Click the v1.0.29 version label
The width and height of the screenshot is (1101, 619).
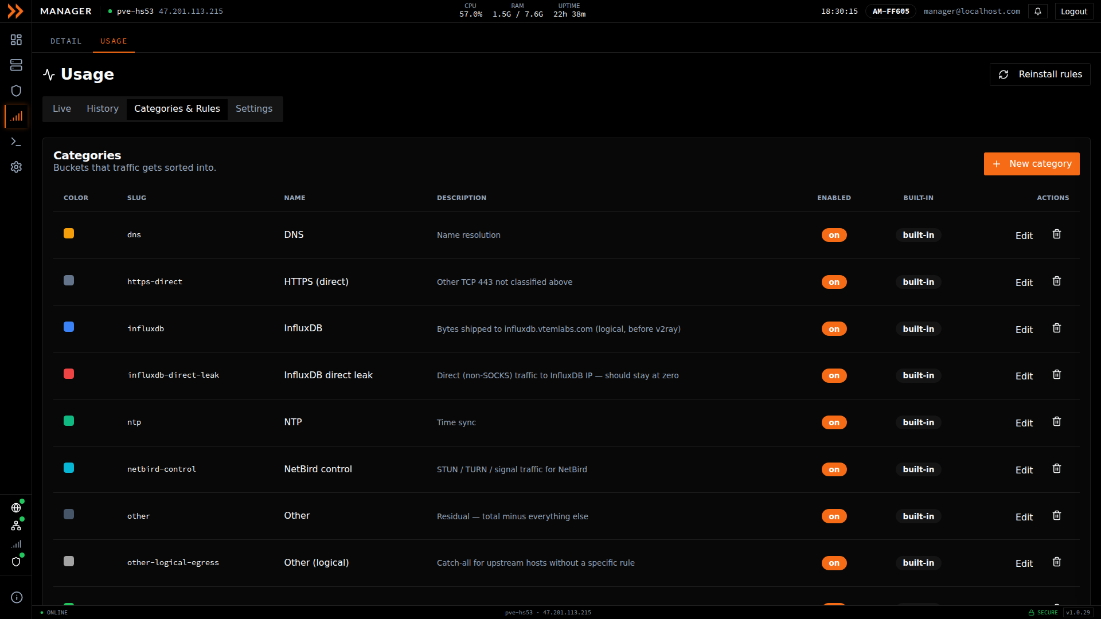click(x=1078, y=613)
